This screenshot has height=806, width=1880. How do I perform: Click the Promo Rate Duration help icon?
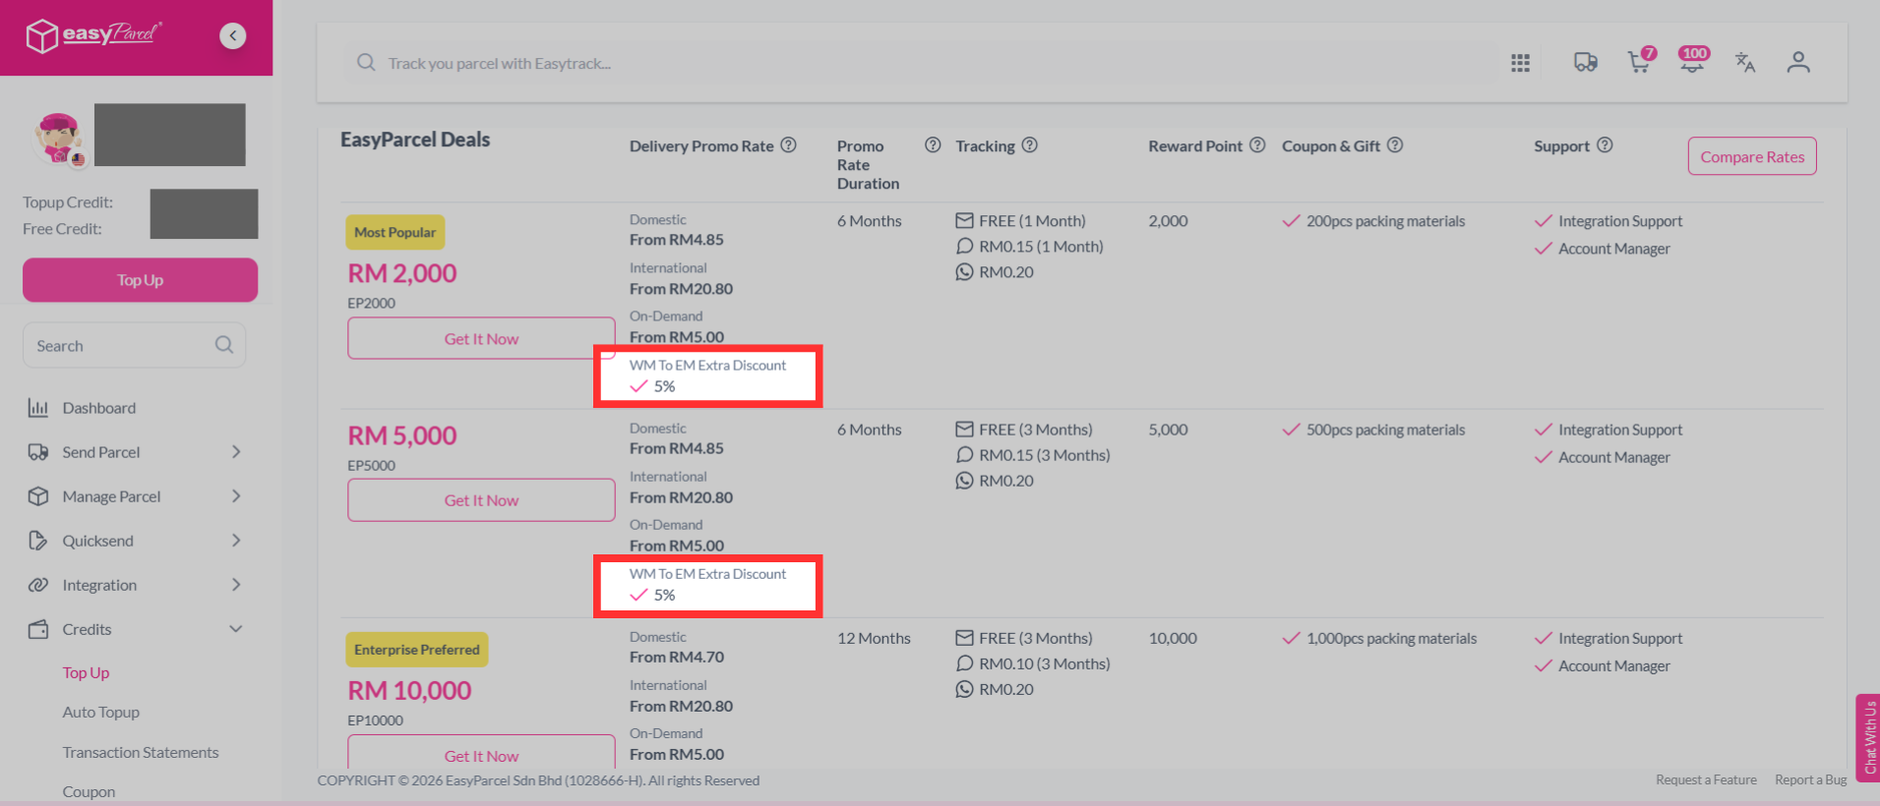(933, 145)
